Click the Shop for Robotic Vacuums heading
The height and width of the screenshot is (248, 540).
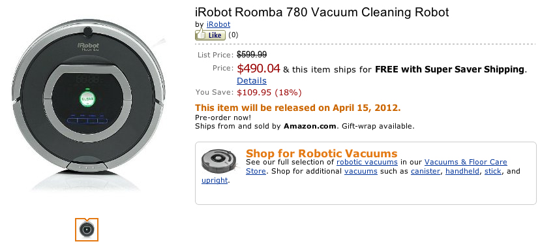click(x=322, y=153)
